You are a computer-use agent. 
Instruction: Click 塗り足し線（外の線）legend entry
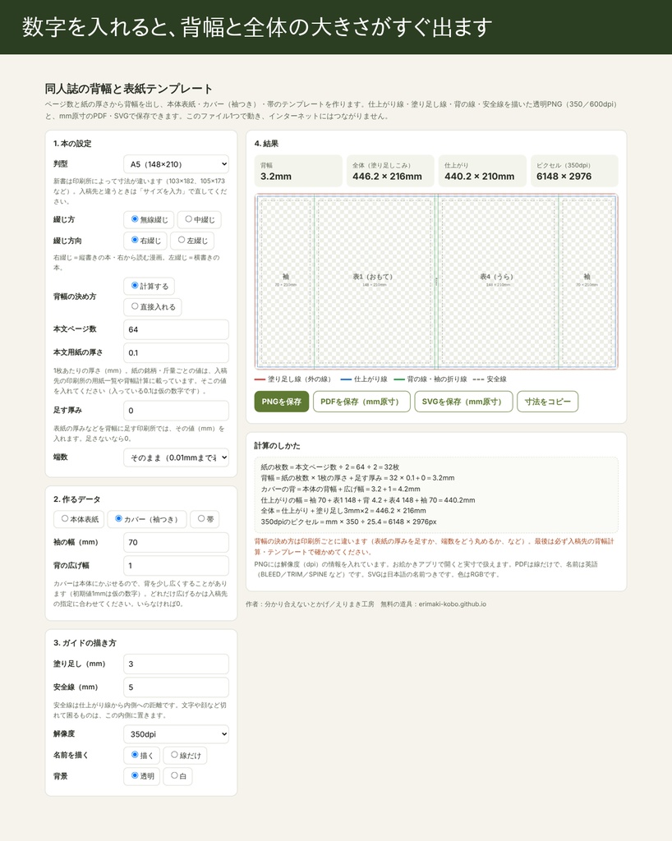coord(292,379)
